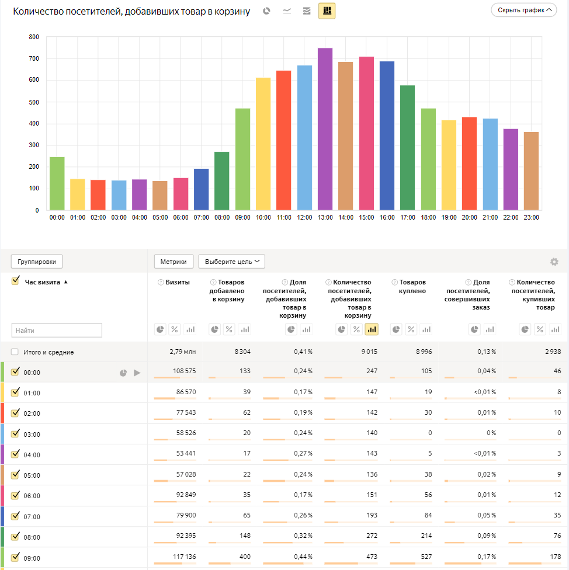569x570 pixels.
Task: Open the Метрики menu
Action: (x=174, y=262)
